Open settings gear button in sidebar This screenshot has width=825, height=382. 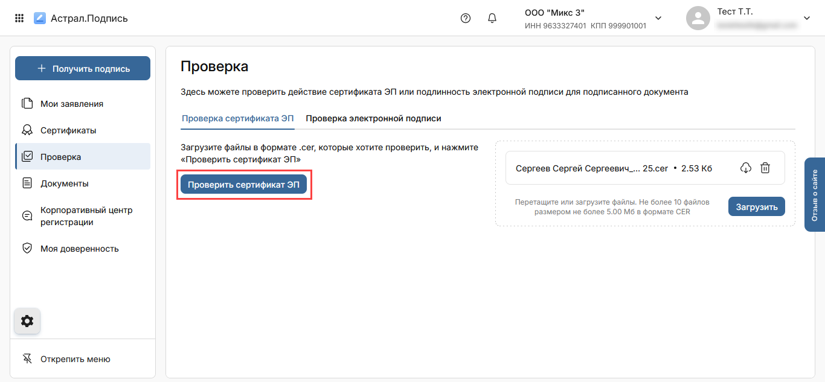pos(27,321)
